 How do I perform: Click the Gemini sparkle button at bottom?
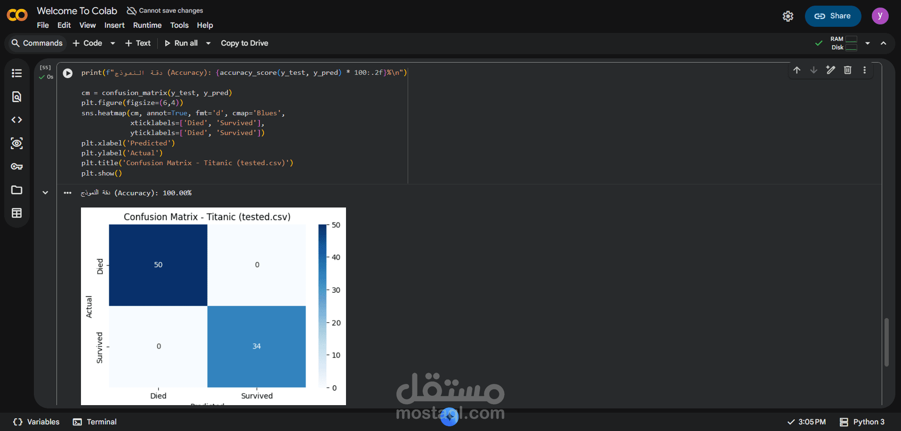coord(450,416)
